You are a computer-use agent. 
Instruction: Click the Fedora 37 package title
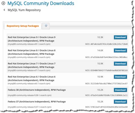coord(37,102)
